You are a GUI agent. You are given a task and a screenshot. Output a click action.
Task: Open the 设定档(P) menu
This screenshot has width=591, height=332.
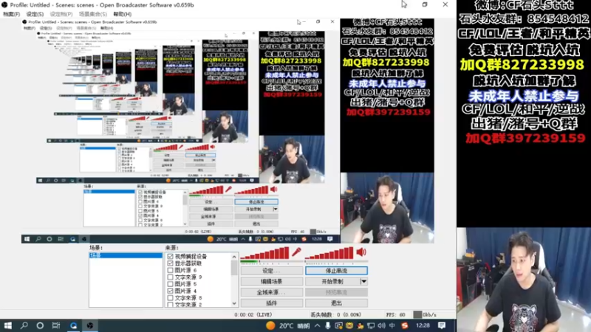tap(61, 14)
